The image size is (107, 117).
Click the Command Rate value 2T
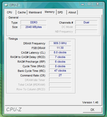[60, 75]
